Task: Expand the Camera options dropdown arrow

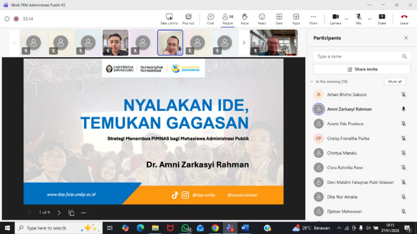Action: (x=346, y=19)
